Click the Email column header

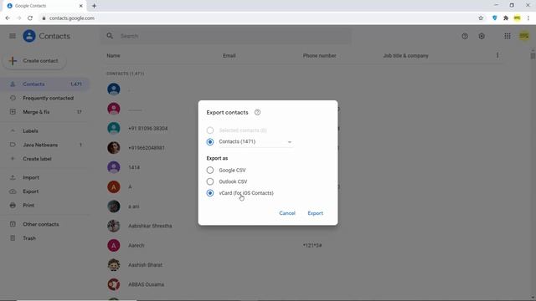(229, 55)
